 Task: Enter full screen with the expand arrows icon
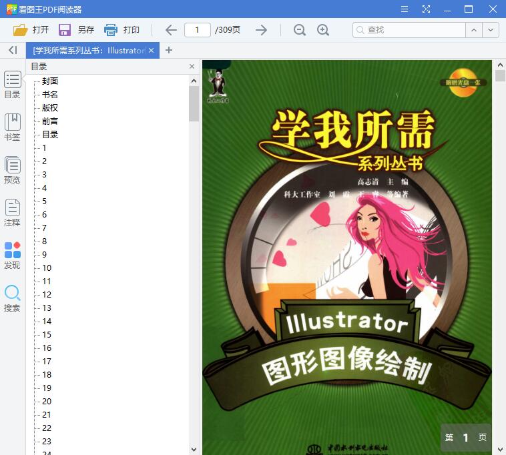[427, 9]
